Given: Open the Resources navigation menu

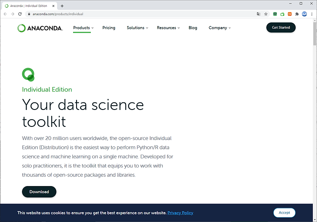Looking at the screenshot, I should click(x=167, y=28).
